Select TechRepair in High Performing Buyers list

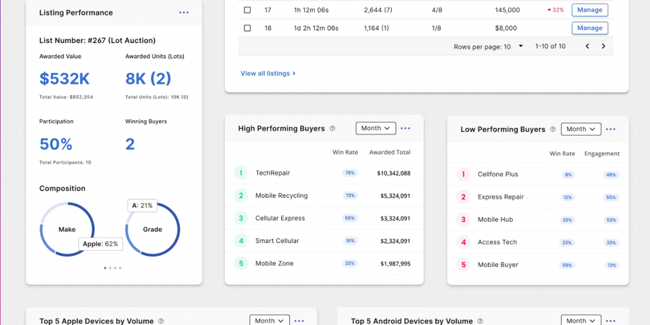(x=272, y=173)
